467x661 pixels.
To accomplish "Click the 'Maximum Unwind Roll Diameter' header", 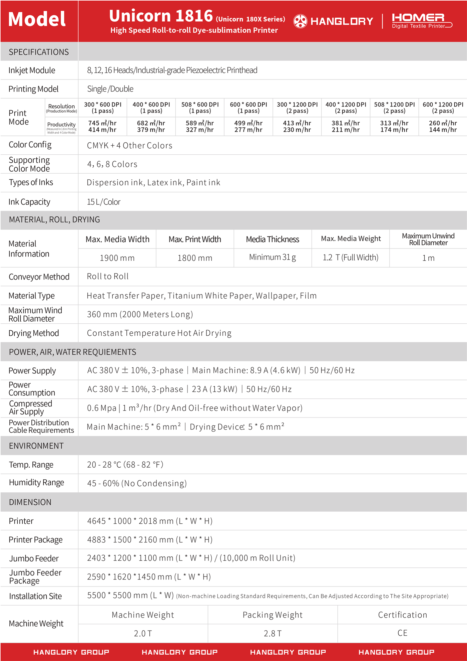I will pyautogui.click(x=428, y=239).
